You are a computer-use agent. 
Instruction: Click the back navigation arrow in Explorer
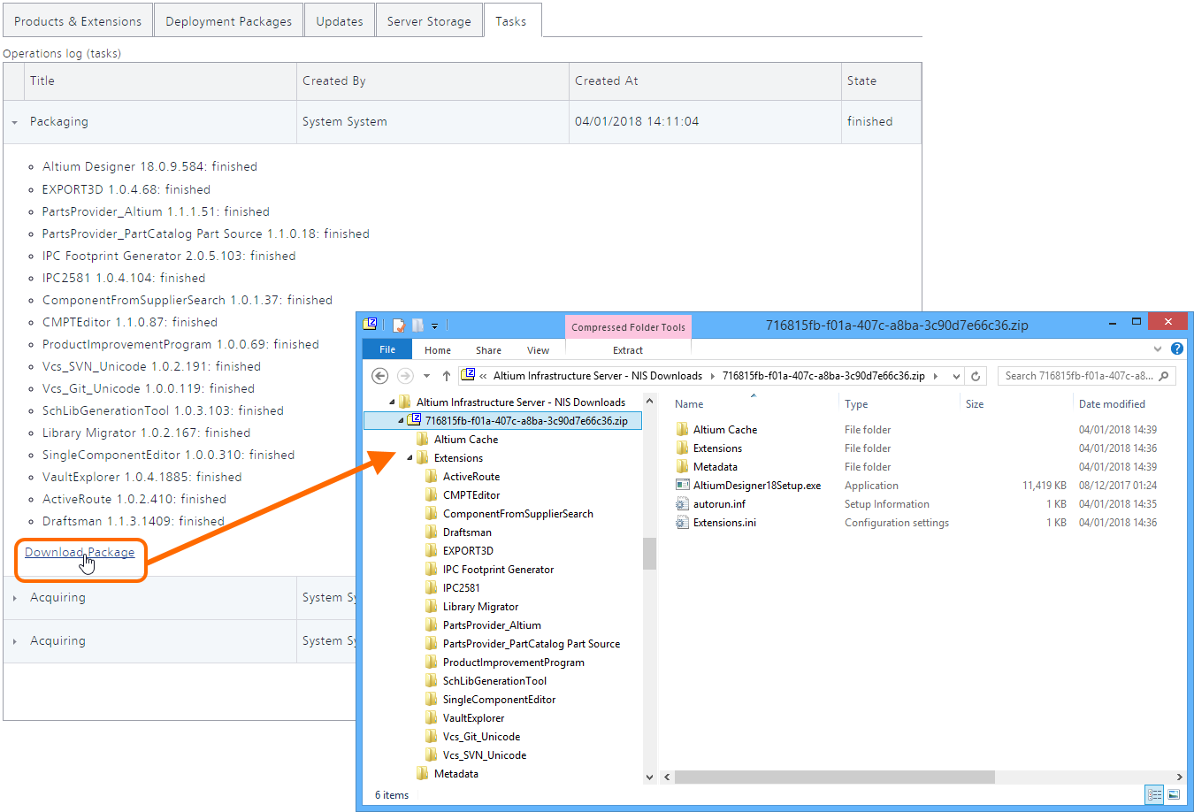coord(380,376)
